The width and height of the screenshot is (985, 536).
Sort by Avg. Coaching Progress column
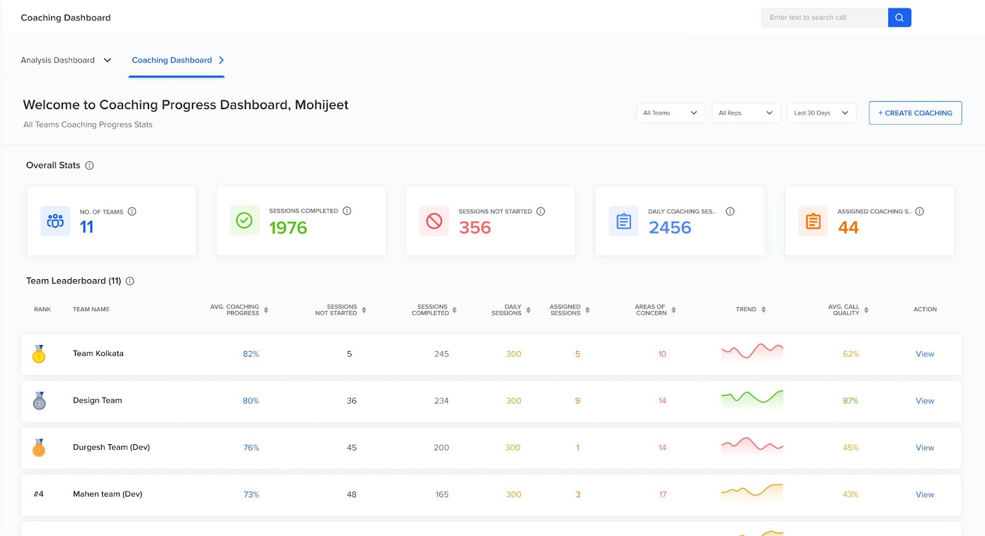coord(266,310)
